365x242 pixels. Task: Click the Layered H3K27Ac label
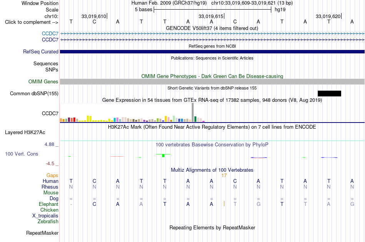click(25, 133)
